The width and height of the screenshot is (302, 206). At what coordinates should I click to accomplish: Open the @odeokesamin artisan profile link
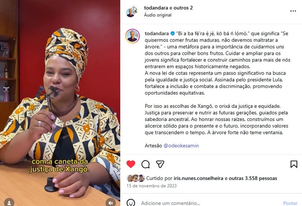pos(181,146)
